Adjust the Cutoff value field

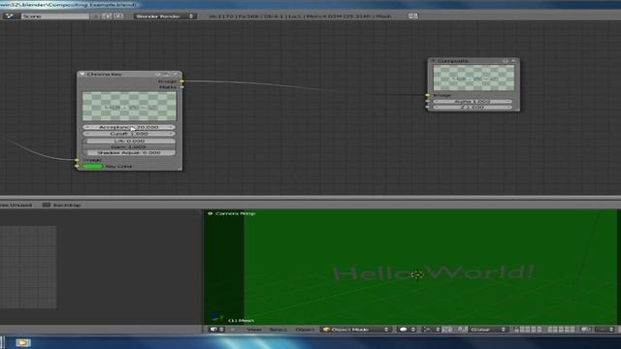coord(129,134)
